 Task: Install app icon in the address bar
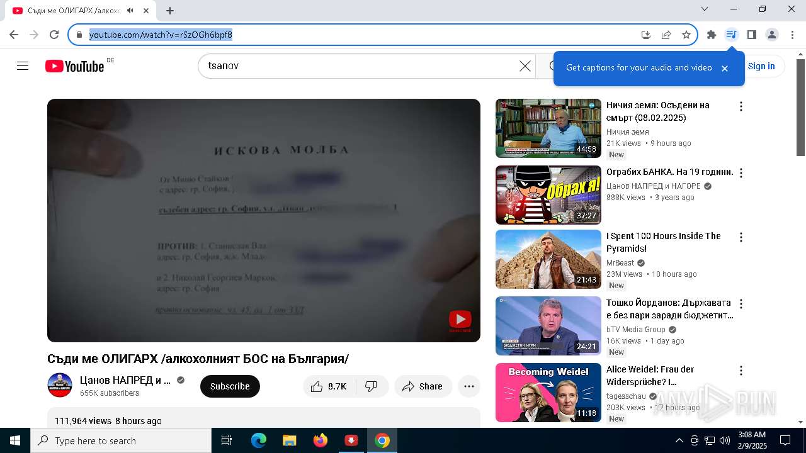tap(646, 35)
